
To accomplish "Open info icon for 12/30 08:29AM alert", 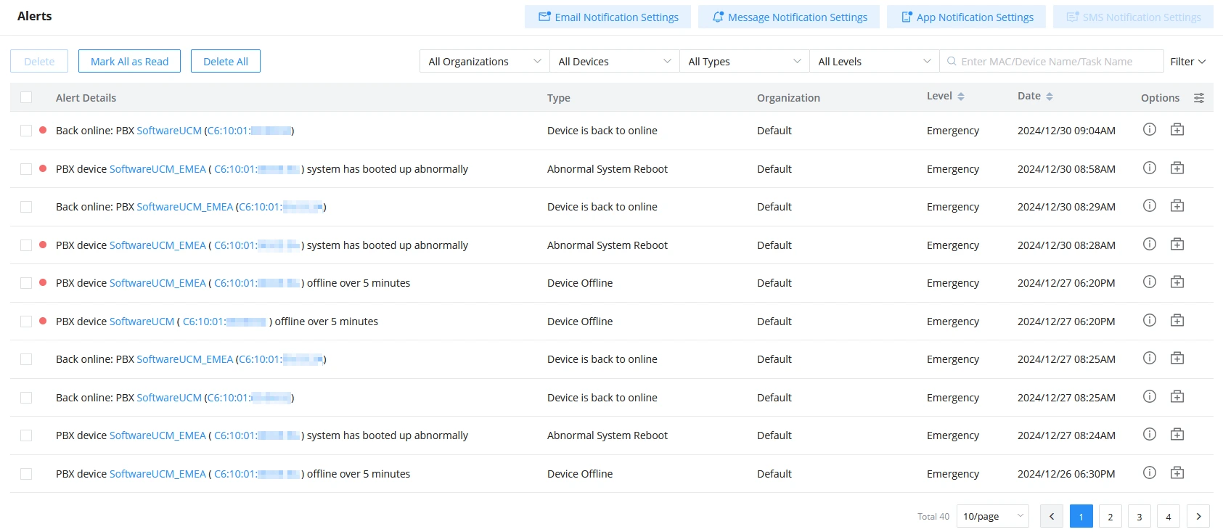I will (x=1150, y=205).
